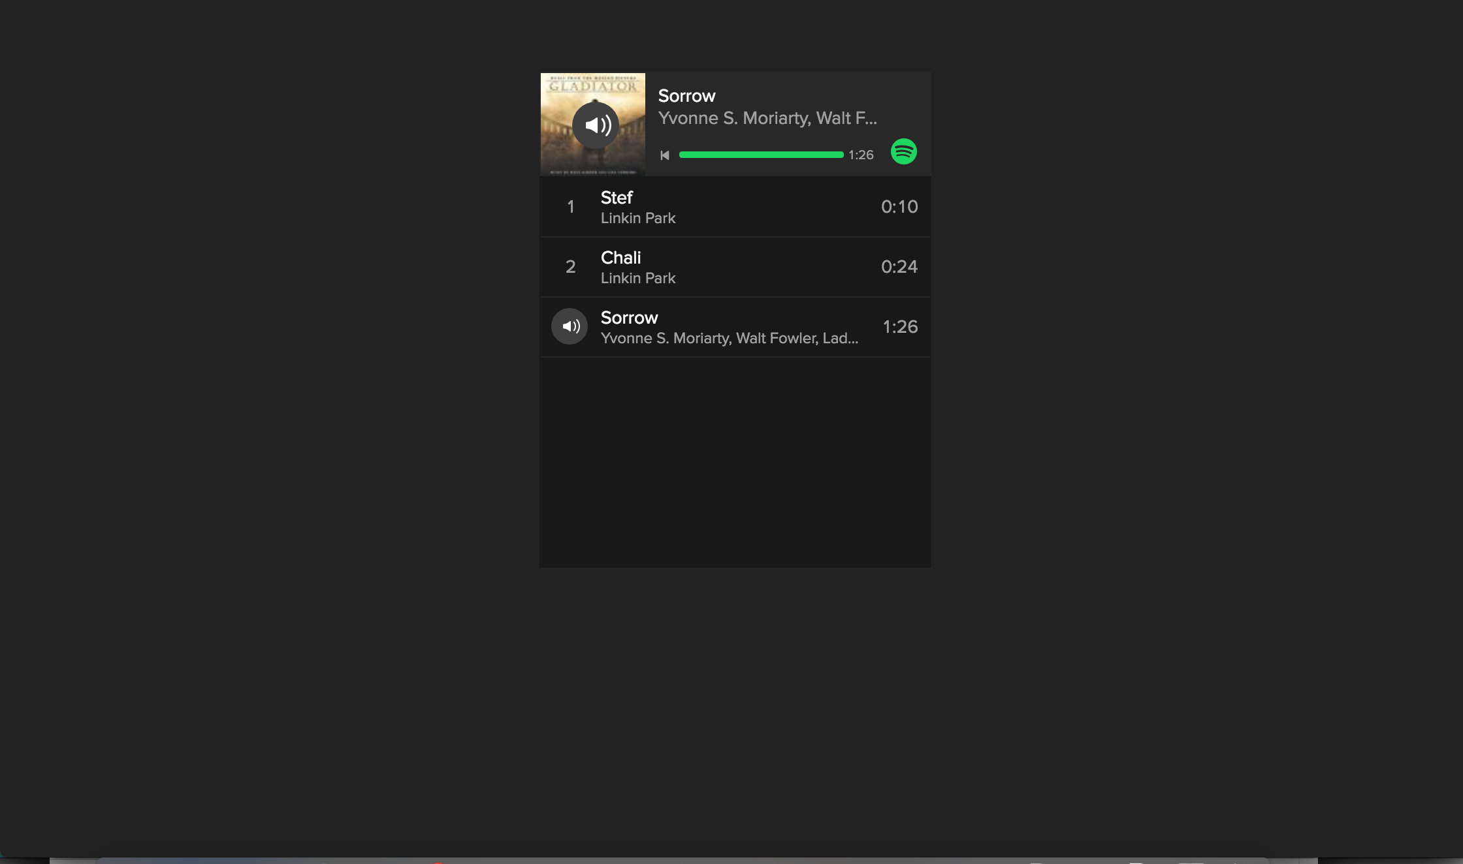
Task: Select track number 1 in the list
Action: click(x=570, y=207)
